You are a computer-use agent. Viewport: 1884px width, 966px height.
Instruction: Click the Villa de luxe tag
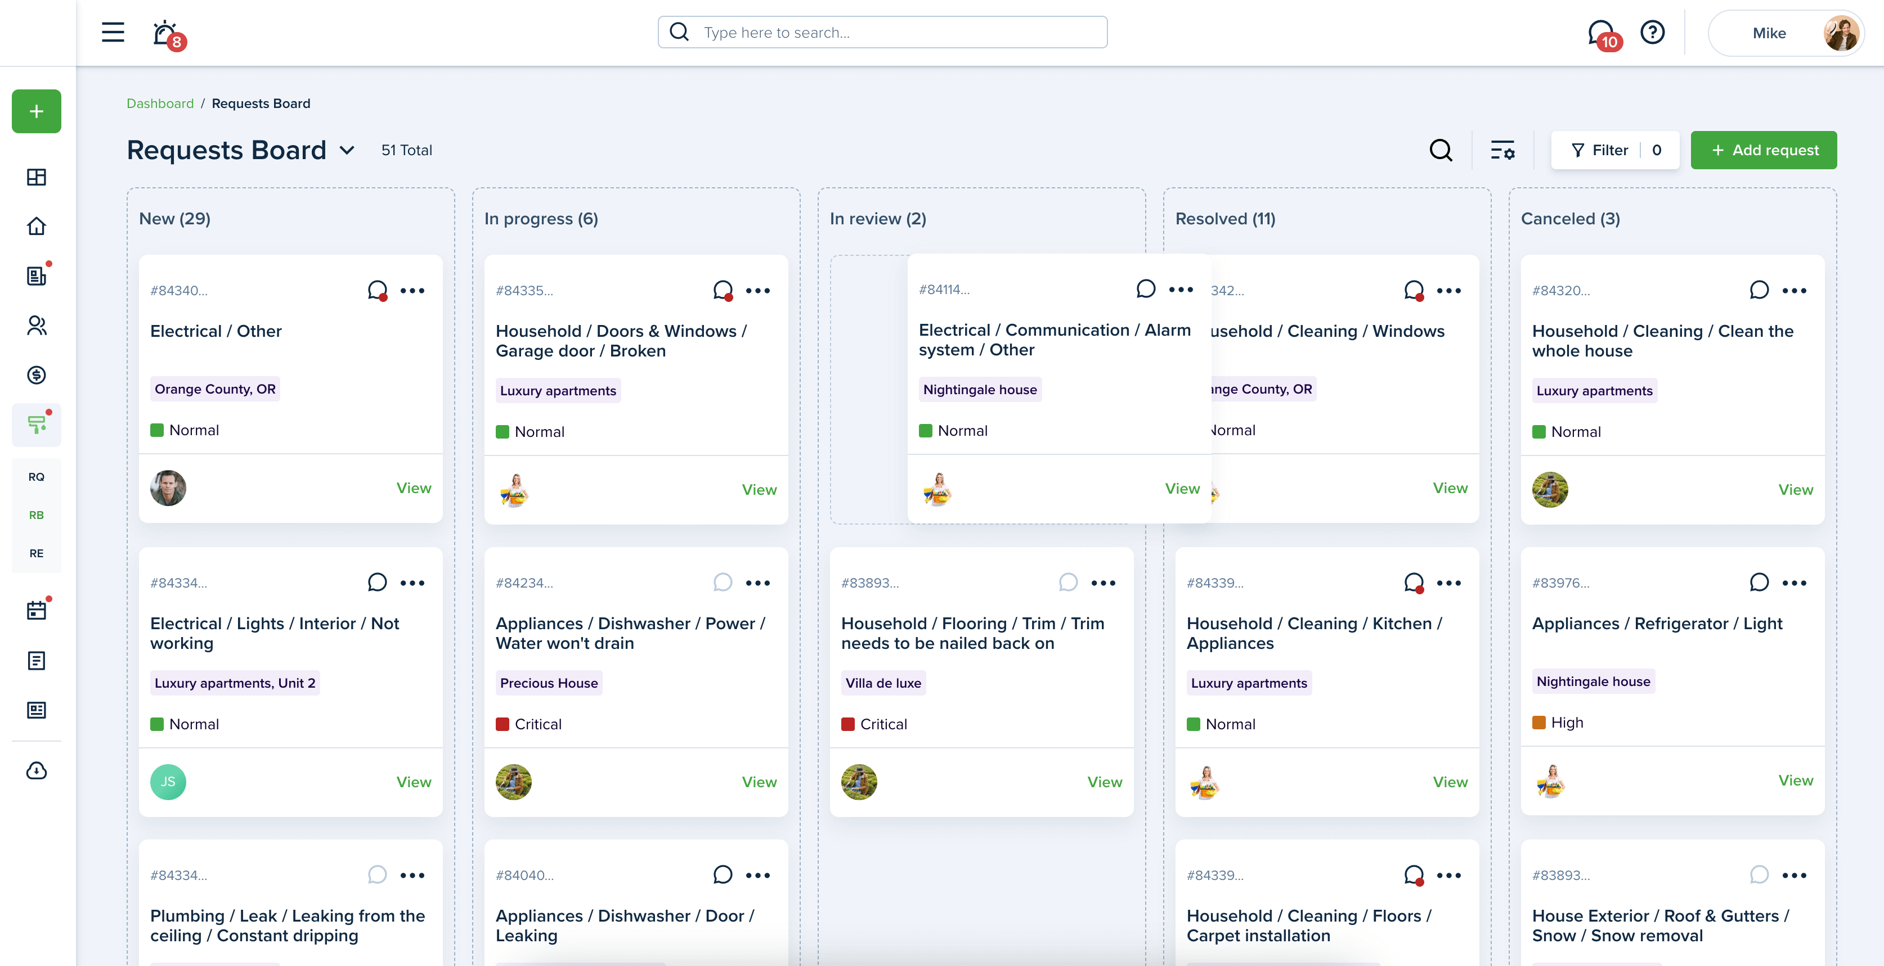(883, 683)
